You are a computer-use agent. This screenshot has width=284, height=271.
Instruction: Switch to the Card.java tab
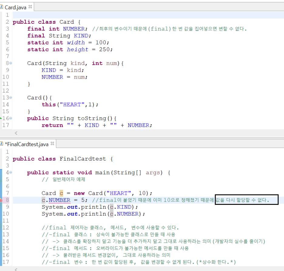point(15,7)
